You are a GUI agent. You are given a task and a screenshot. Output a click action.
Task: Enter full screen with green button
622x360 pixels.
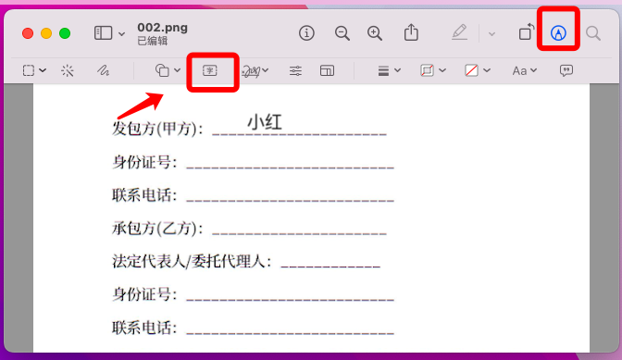coord(65,33)
